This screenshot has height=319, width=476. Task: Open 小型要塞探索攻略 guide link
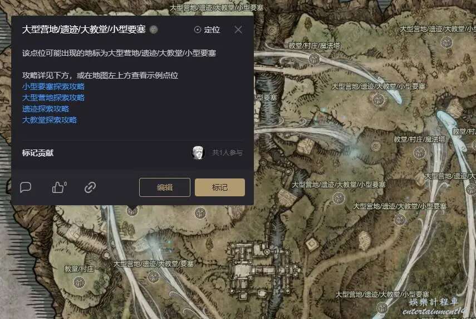[x=53, y=86]
